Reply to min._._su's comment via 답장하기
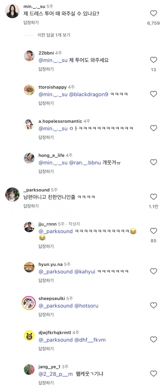The image size is (166, 391). (31, 23)
